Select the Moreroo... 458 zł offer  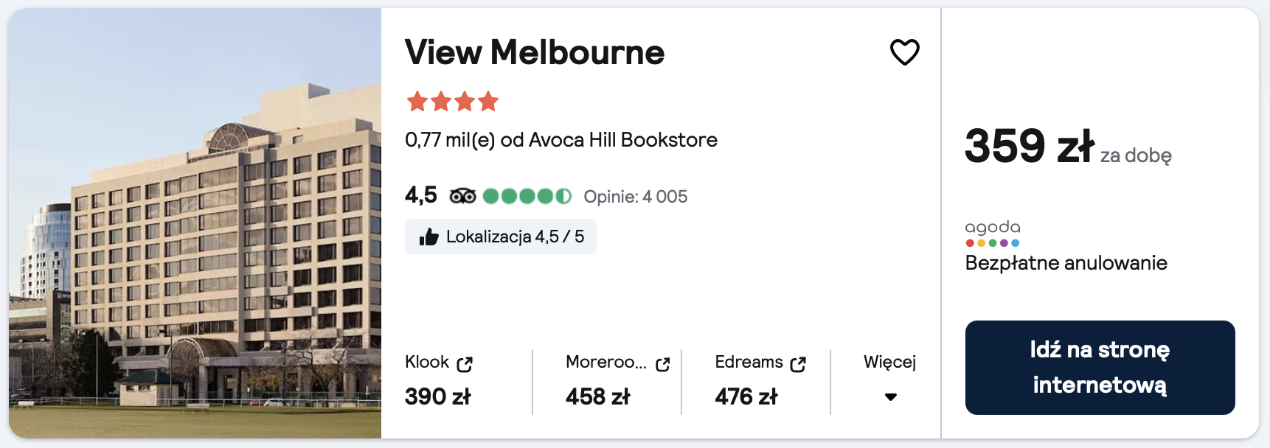click(x=597, y=396)
